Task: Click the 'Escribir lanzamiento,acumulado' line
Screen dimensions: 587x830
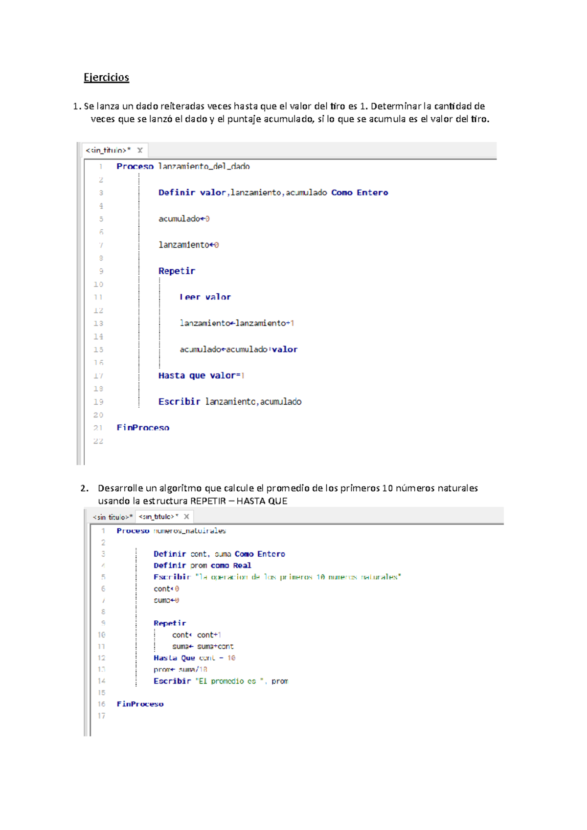Action: 229,401
